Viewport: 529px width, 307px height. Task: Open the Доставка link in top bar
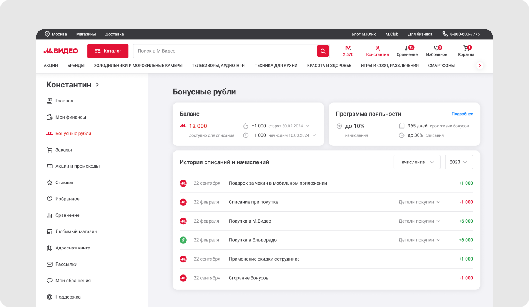[115, 34]
